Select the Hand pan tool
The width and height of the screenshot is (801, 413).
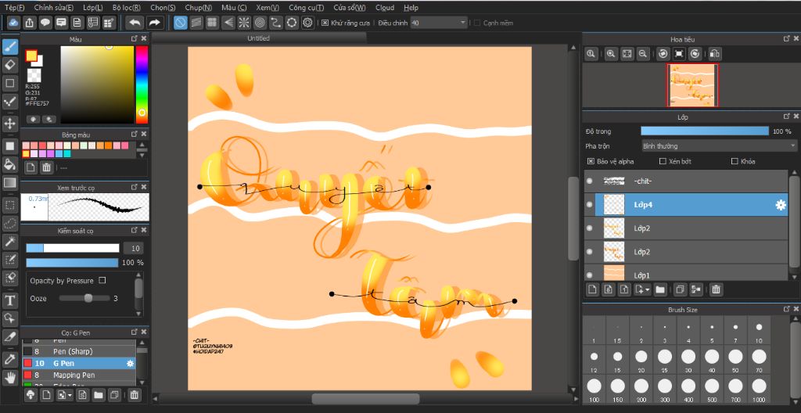(x=10, y=377)
